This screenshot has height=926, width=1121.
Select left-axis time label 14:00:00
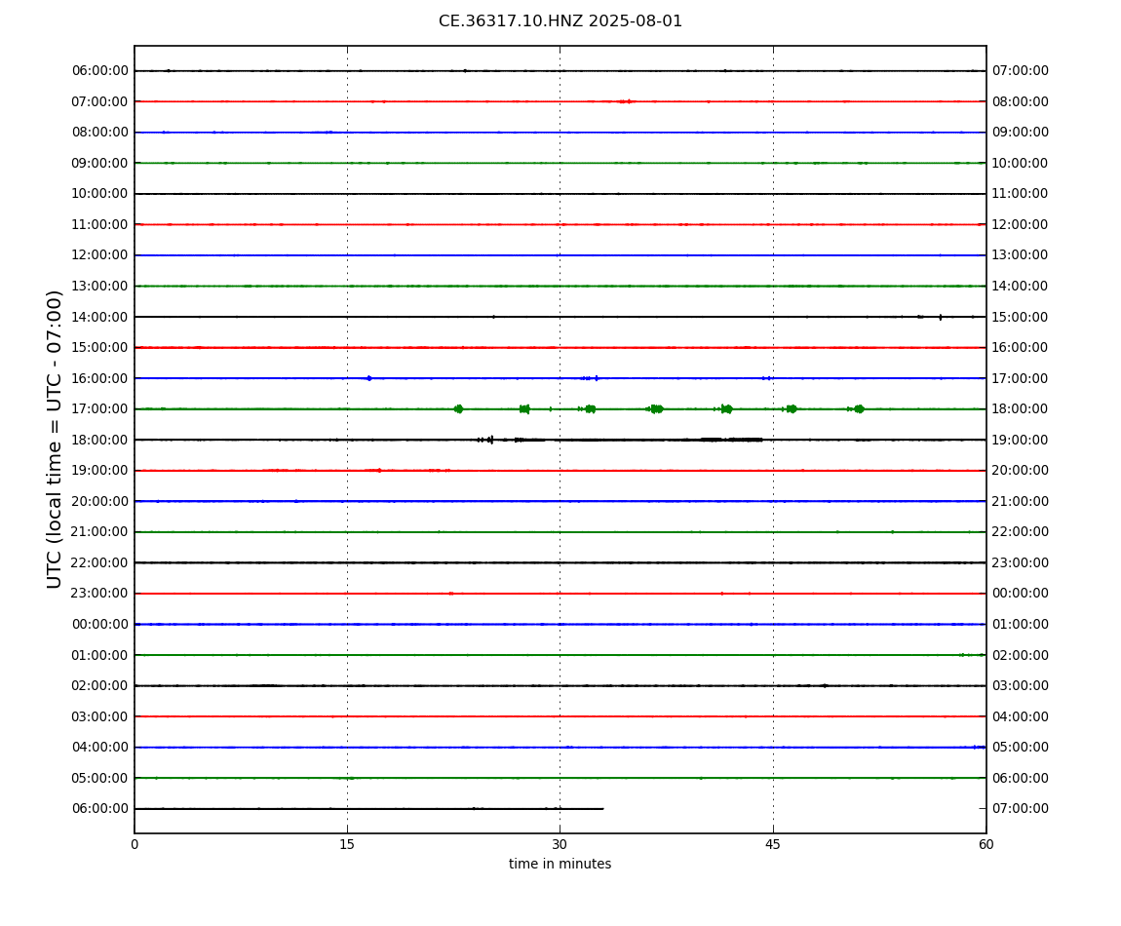[100, 317]
